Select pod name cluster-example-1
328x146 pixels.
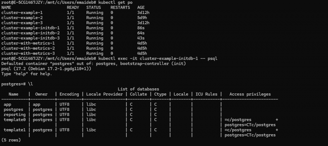click(22, 13)
